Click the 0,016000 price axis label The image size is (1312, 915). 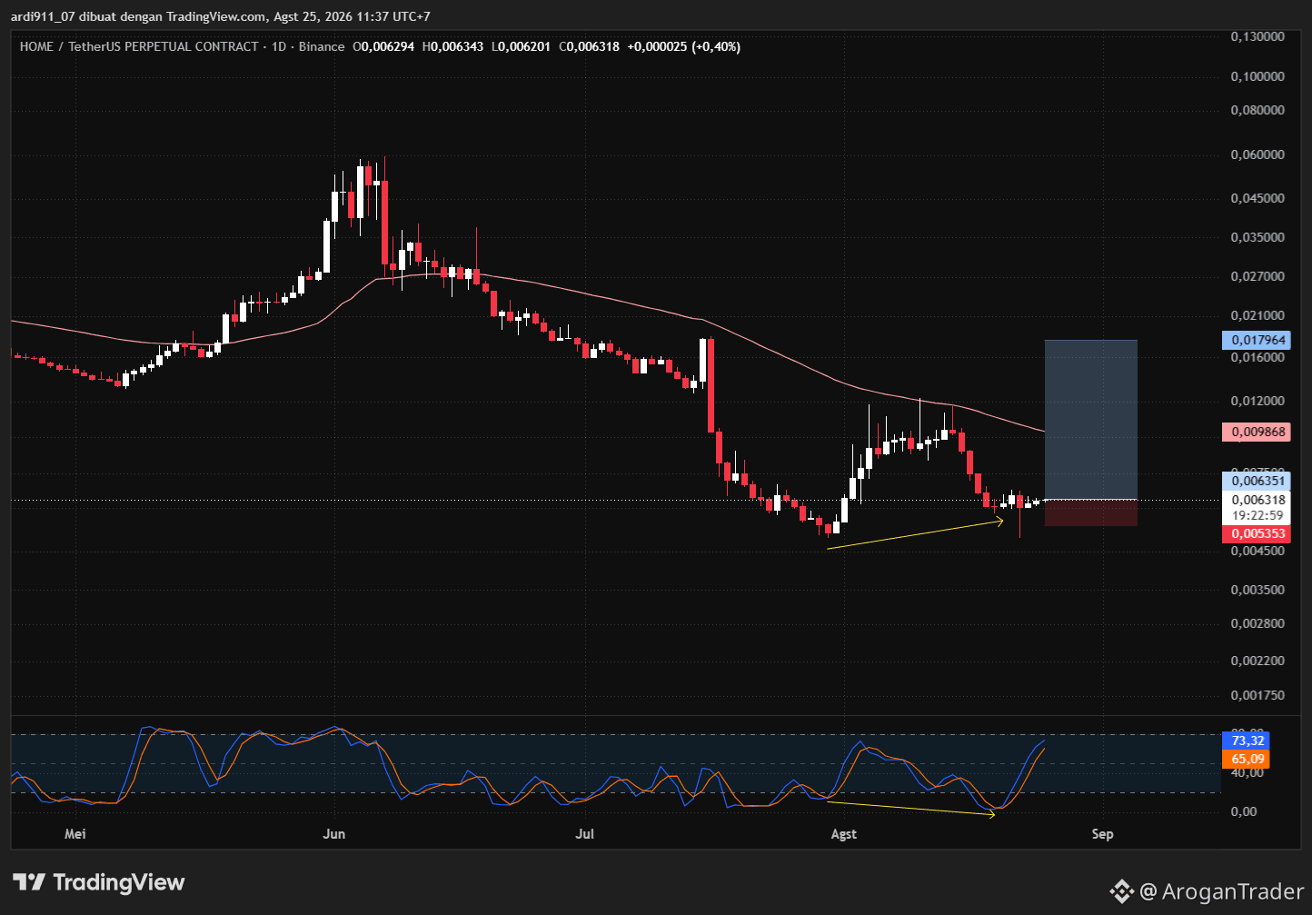[x=1258, y=357]
